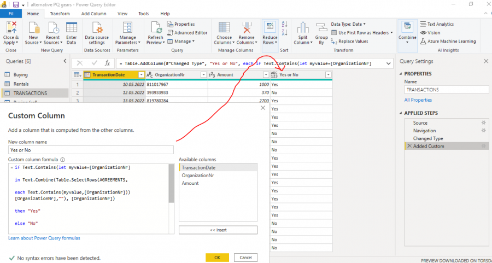The image size is (492, 263).
Task: Open the Advanced Editor
Action: [x=188, y=33]
